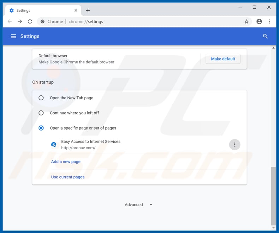Bookmark this page with the star icon

pos(247,21)
